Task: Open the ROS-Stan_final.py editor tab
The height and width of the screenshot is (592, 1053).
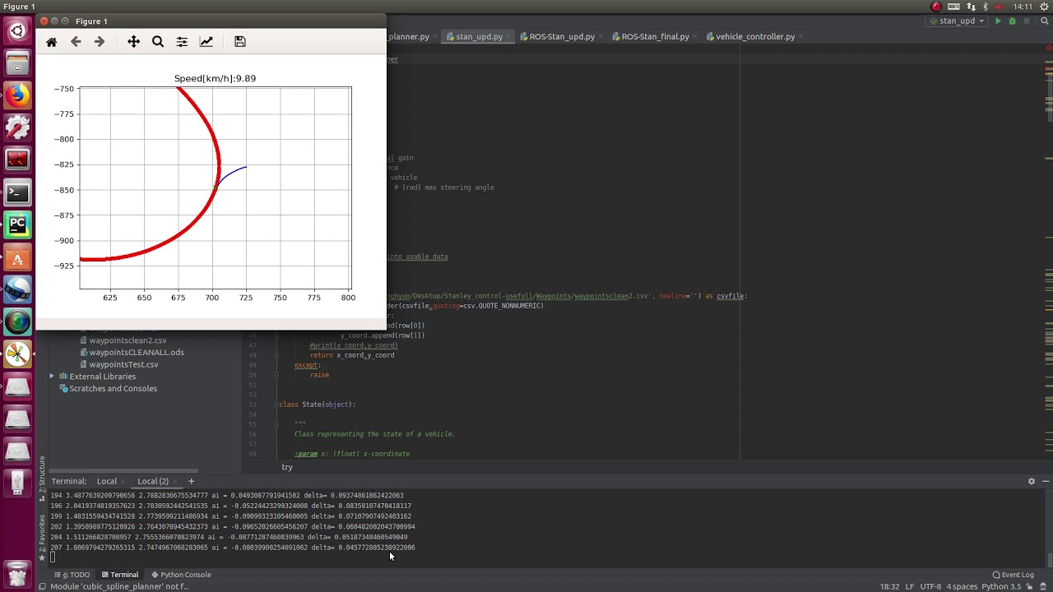Action: [x=655, y=36]
